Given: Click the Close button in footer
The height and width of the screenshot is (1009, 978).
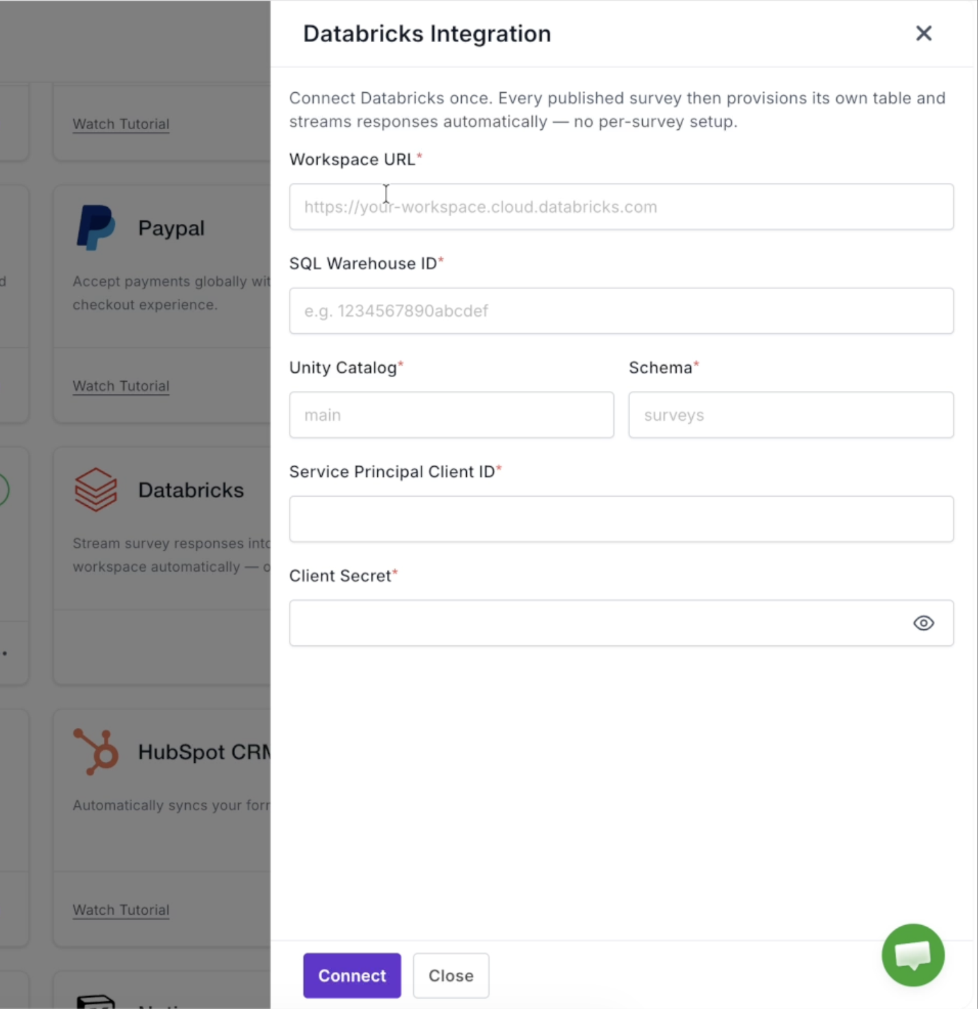Looking at the screenshot, I should point(451,975).
